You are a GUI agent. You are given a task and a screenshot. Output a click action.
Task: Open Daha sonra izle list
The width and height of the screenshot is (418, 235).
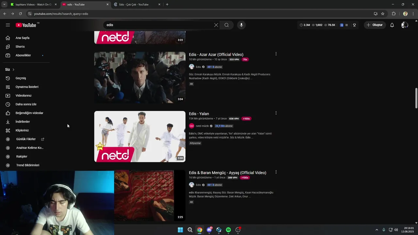(26, 104)
